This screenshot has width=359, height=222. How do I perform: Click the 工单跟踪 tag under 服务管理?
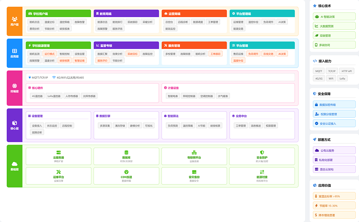click(215, 54)
